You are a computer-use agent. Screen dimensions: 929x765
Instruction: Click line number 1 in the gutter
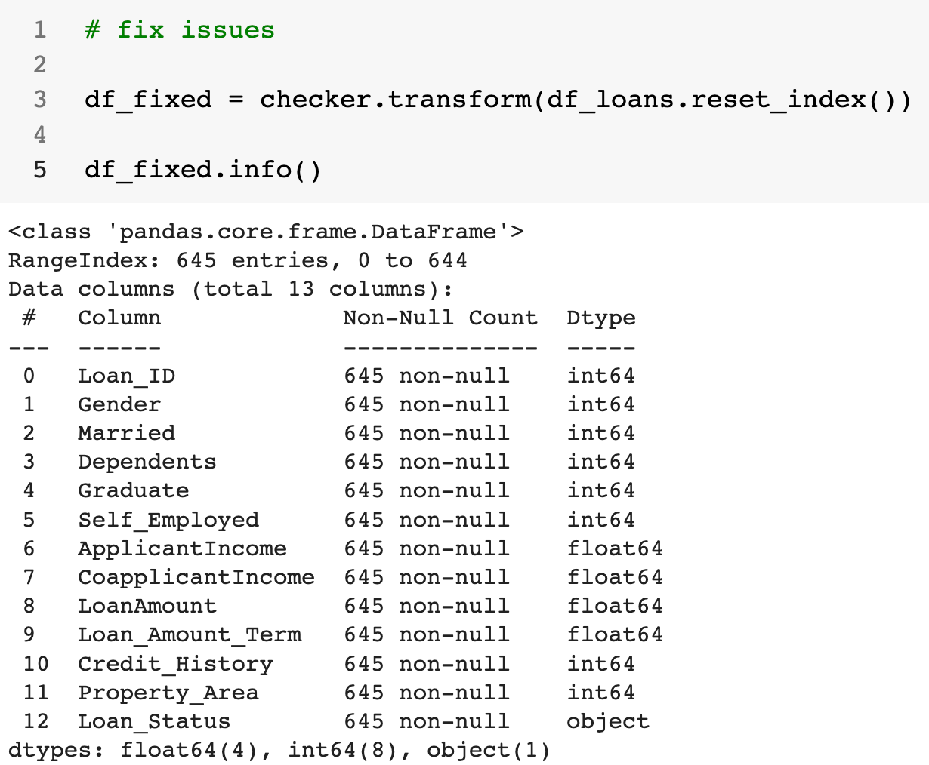pos(40,30)
